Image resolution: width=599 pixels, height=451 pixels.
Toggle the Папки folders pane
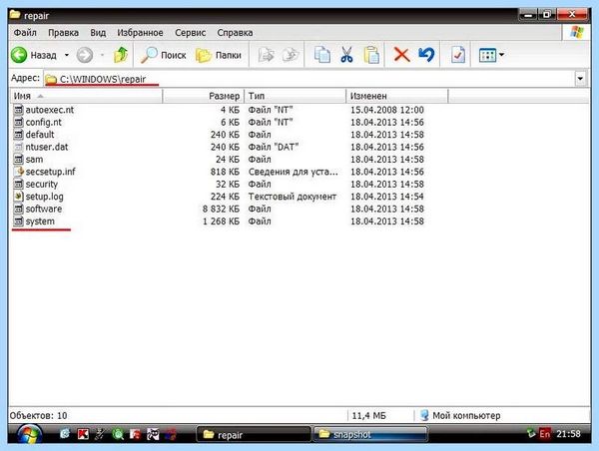(219, 55)
